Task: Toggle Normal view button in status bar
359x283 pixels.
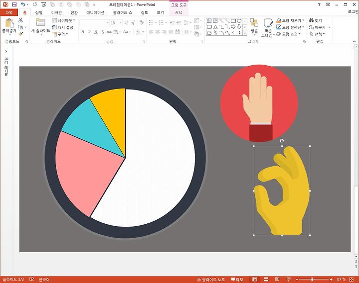Action: tap(254, 280)
